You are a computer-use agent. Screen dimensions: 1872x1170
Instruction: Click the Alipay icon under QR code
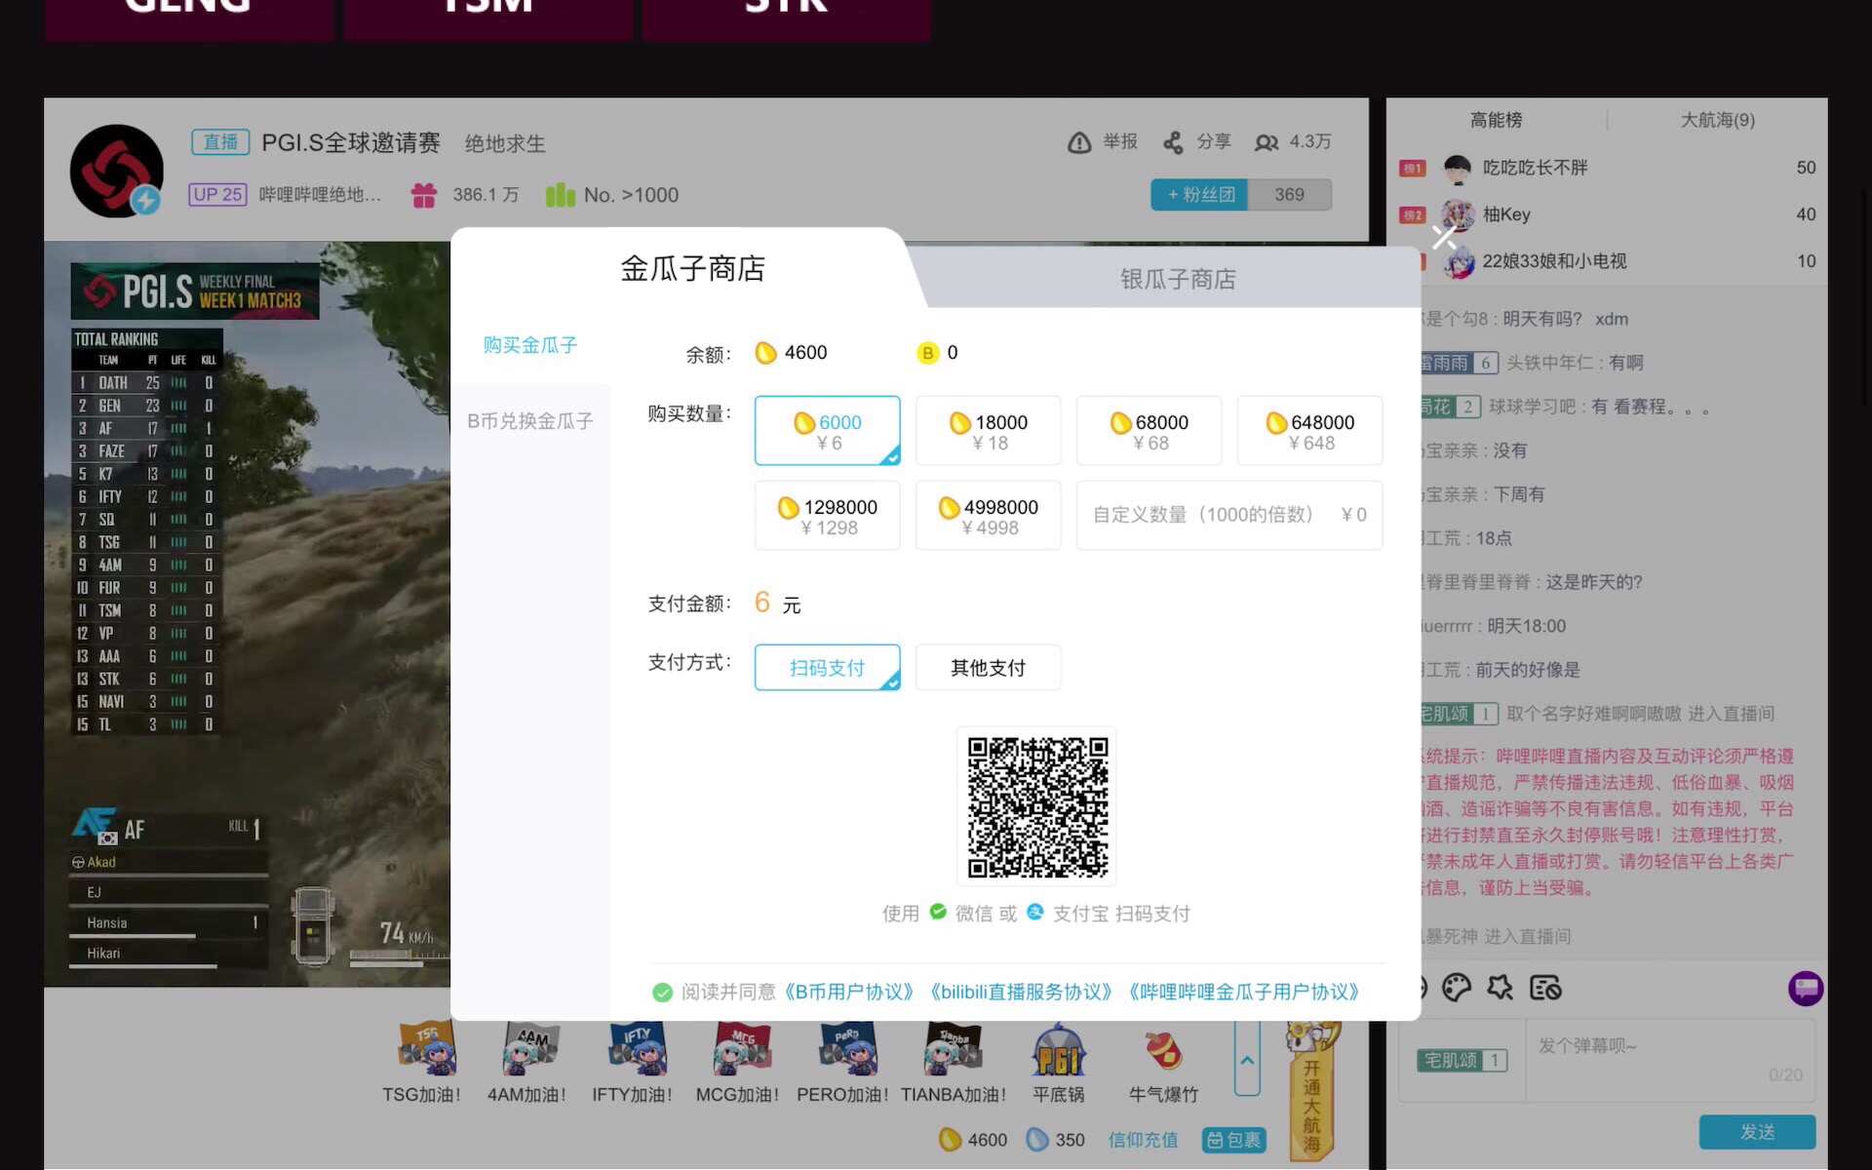(1035, 913)
